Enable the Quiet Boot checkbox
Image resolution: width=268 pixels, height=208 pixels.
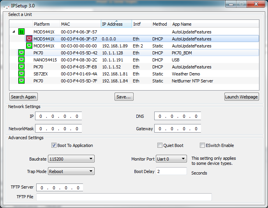[160, 145]
